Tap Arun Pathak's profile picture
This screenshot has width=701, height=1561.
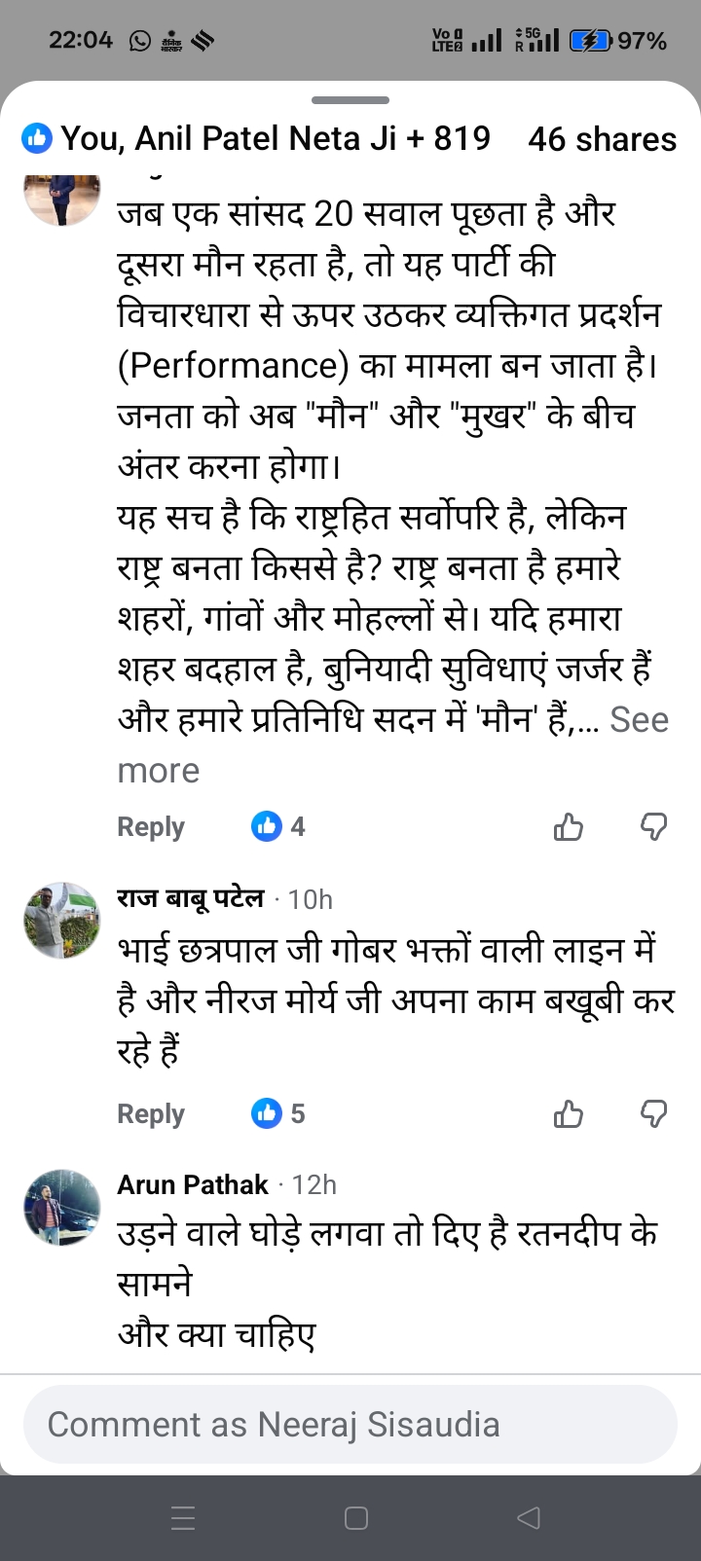[x=62, y=1207]
